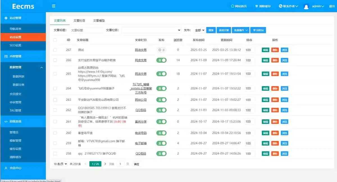The image size is (337, 182).
Task: Turn off publish toggle for article 266
Action: click(x=161, y=60)
